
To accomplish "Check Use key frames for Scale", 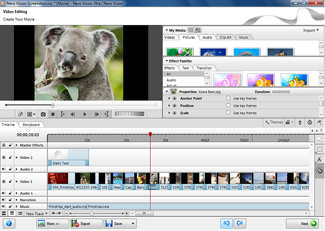I will tap(228, 113).
